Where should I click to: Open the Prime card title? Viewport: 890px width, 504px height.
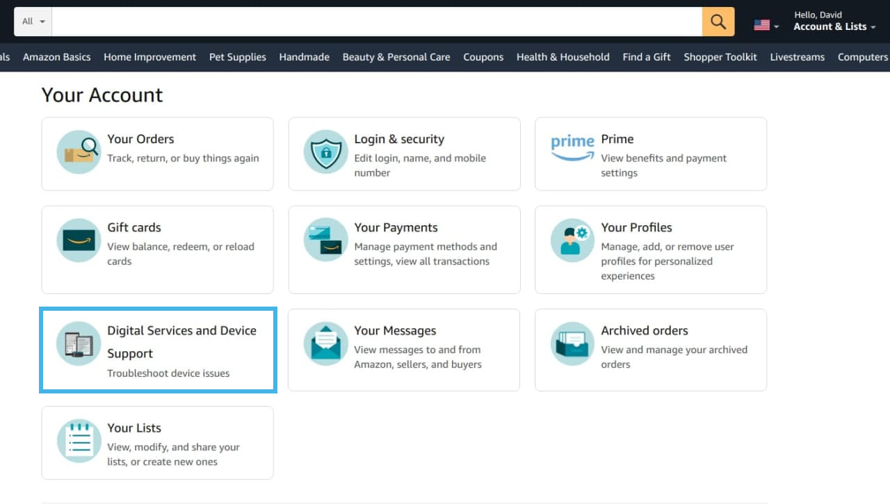[x=617, y=139]
